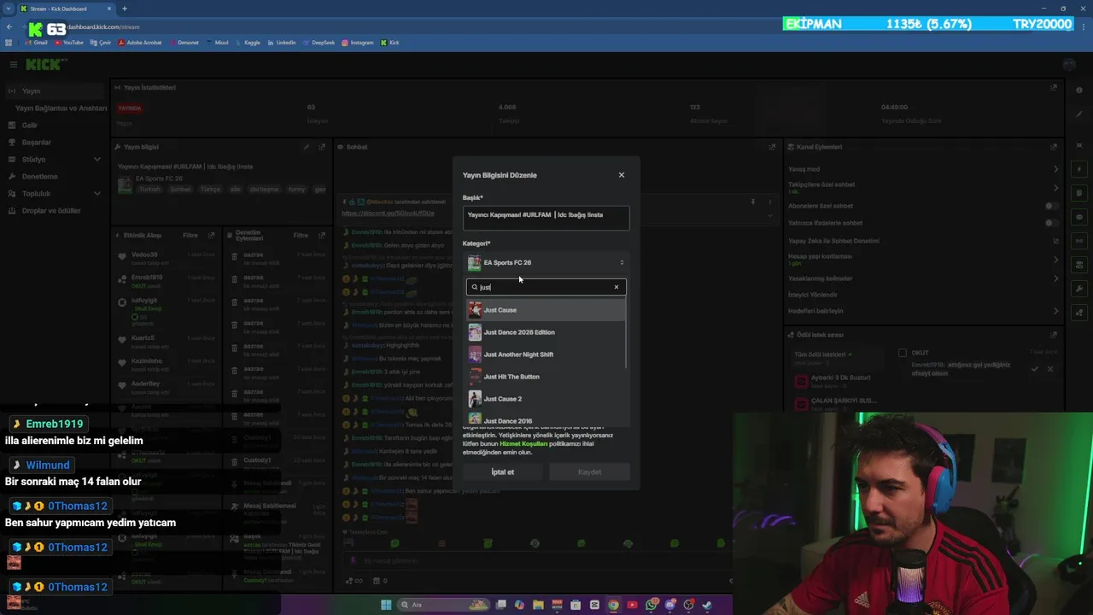Open Steam from the taskbar
Image resolution: width=1093 pixels, height=615 pixels.
(708, 605)
